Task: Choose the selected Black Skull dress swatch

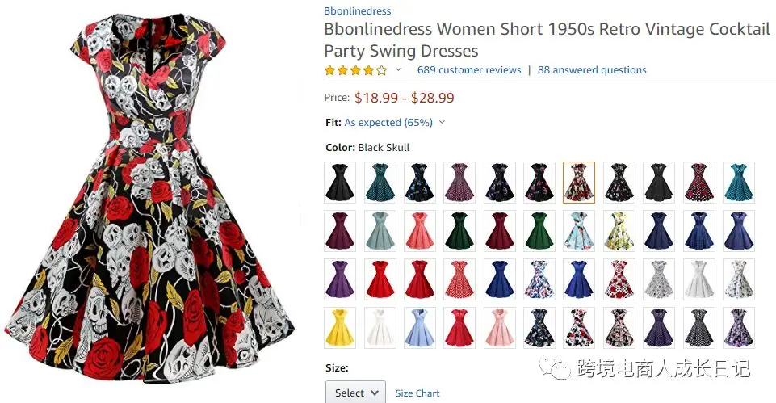Action: click(579, 183)
